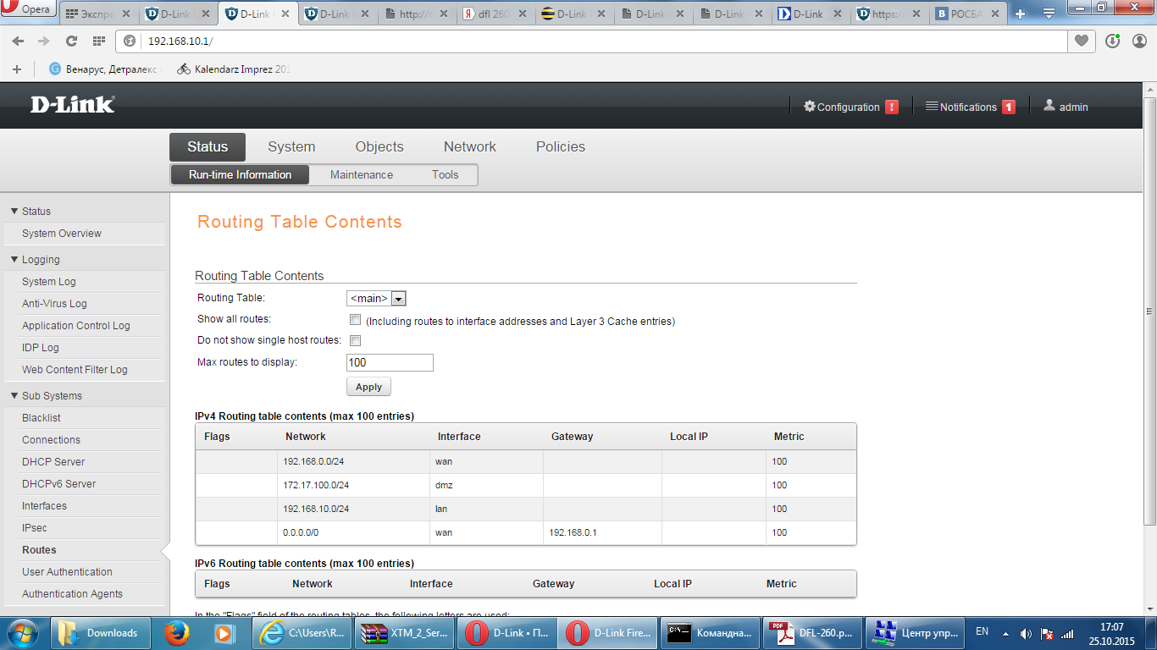Click the Notifications list icon
Image resolution: width=1157 pixels, height=650 pixels.
pos(932,107)
